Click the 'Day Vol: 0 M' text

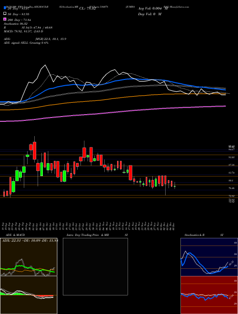pyautogui.click(x=149, y=14)
